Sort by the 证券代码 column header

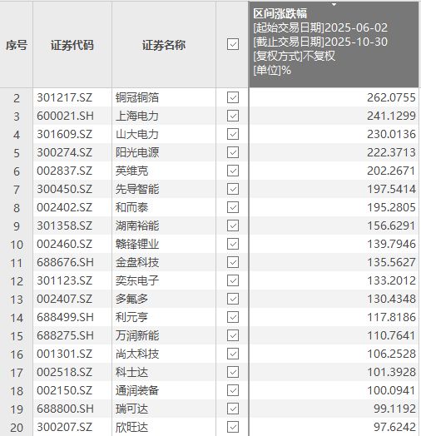72,44
